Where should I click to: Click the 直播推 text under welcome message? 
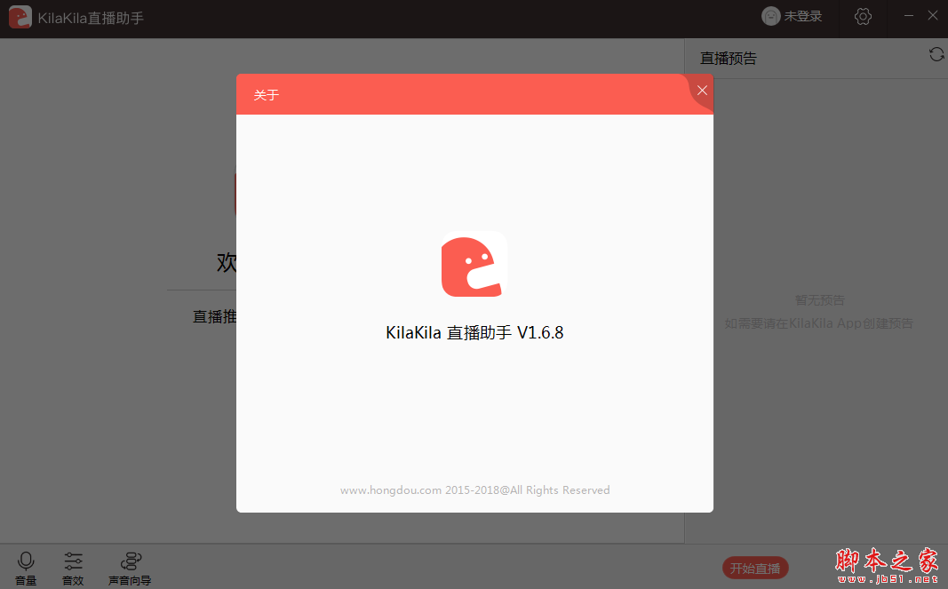point(215,315)
